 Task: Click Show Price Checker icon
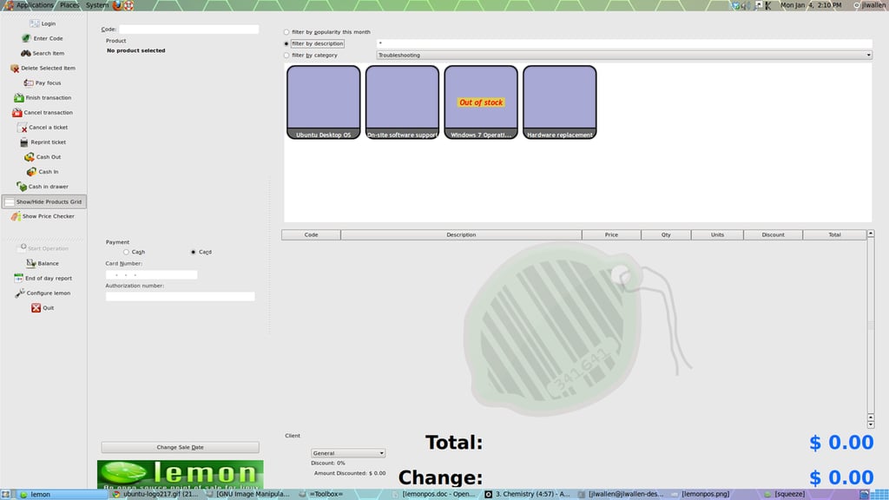pos(16,216)
